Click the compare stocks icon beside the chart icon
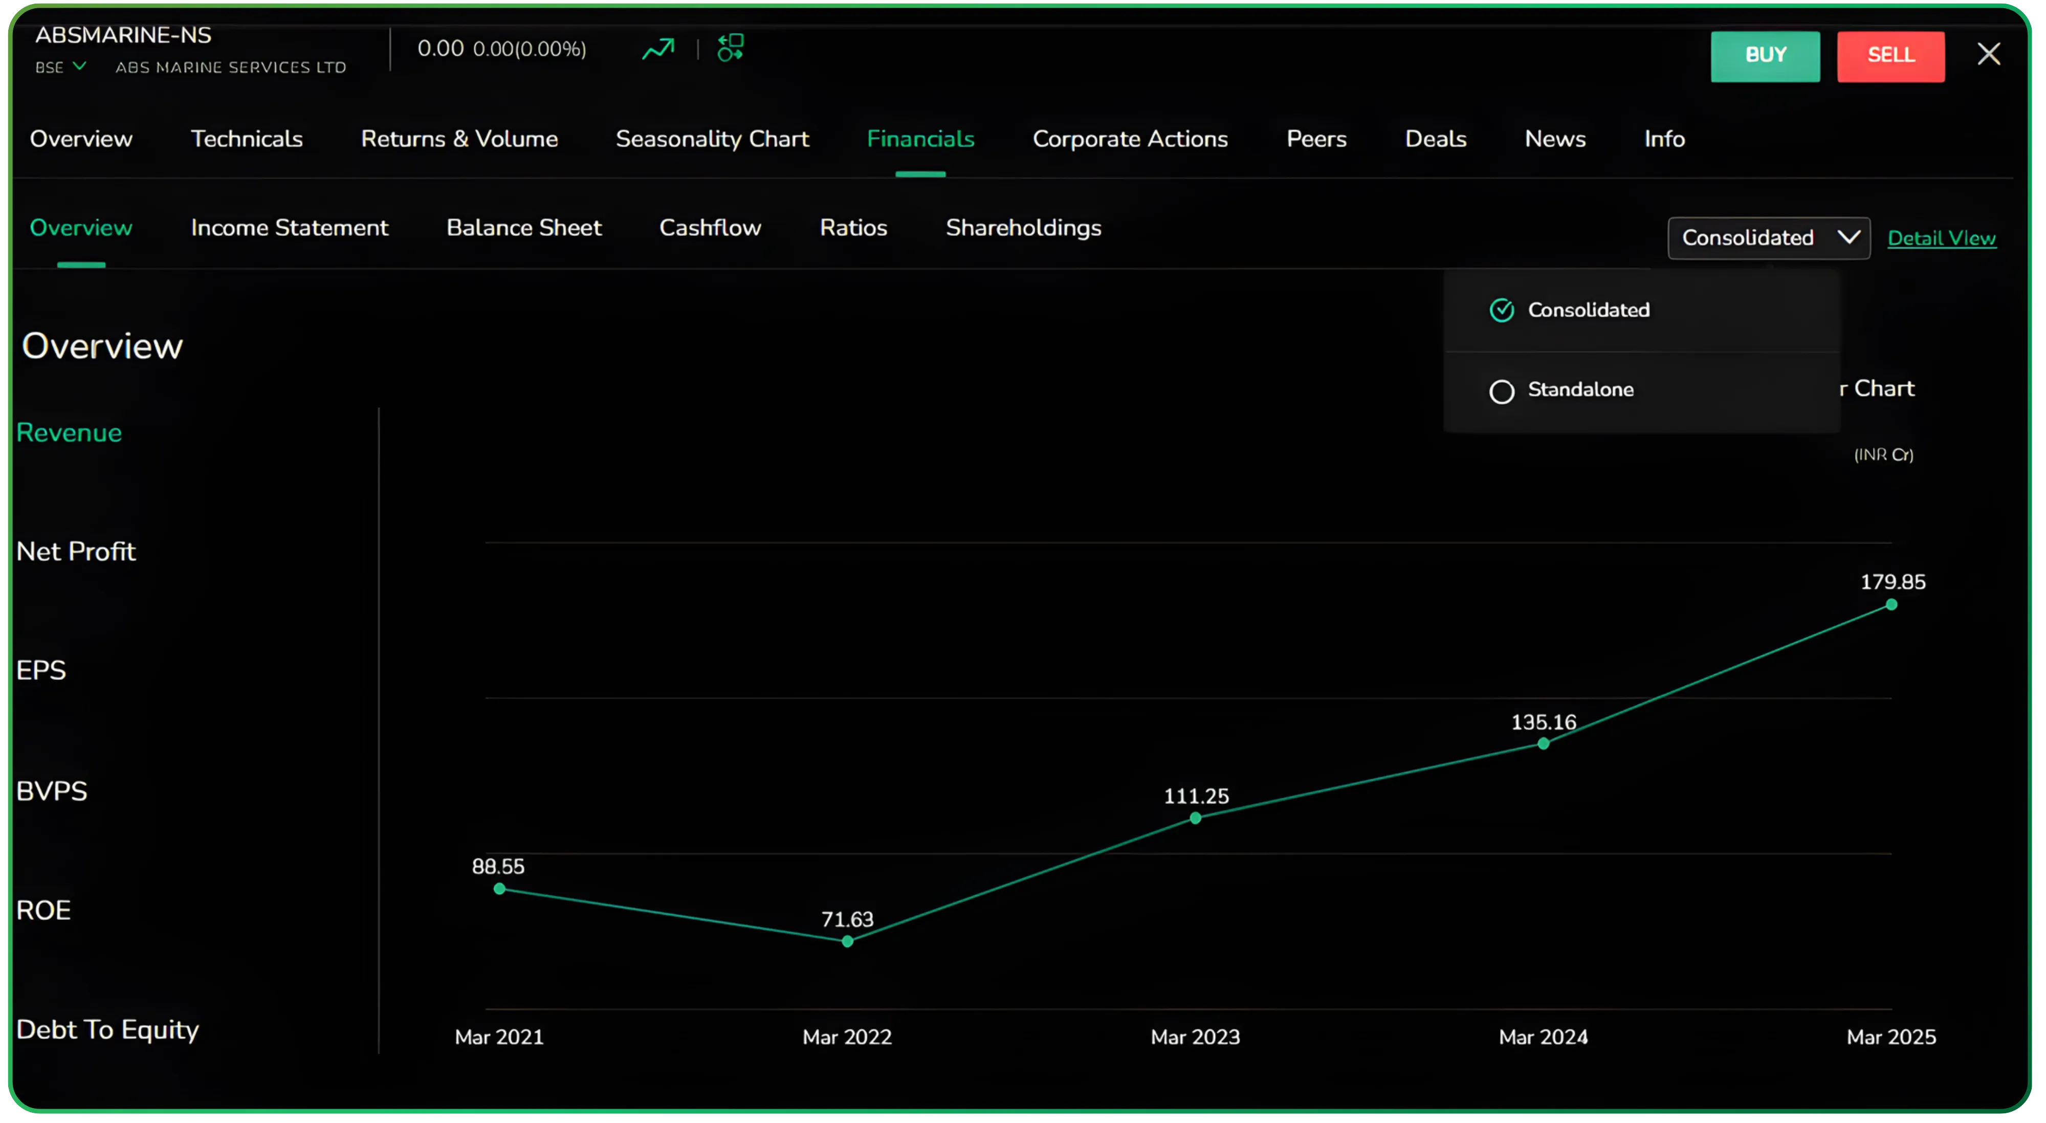The width and height of the screenshot is (2046, 1123). pos(730,49)
